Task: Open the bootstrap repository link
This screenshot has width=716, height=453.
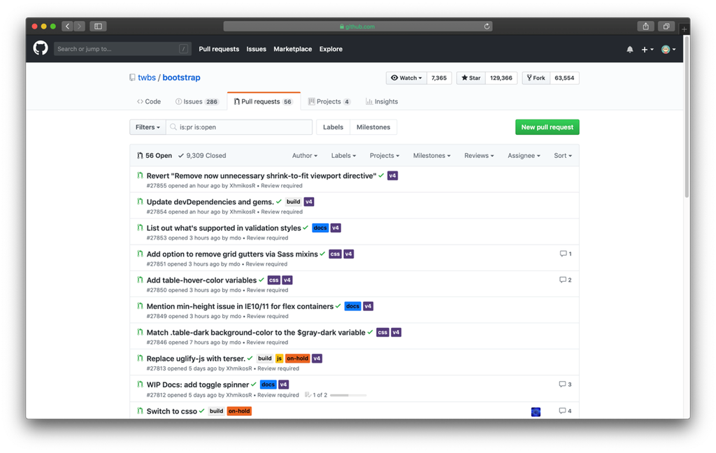Action: [181, 78]
